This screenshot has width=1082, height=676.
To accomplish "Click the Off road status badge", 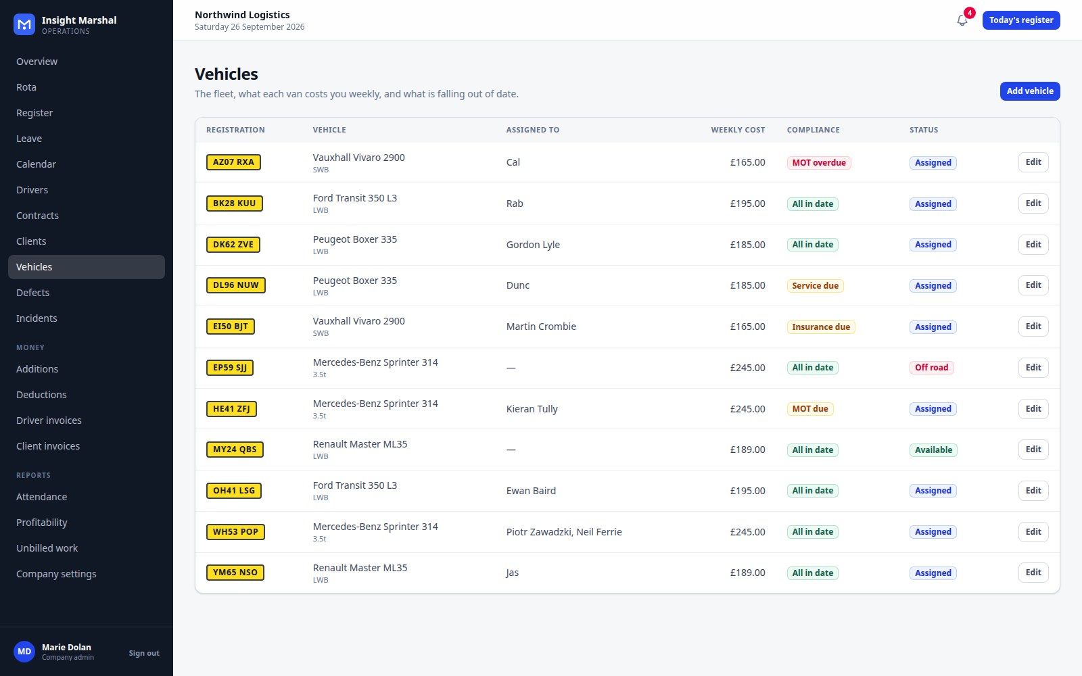I will (931, 368).
